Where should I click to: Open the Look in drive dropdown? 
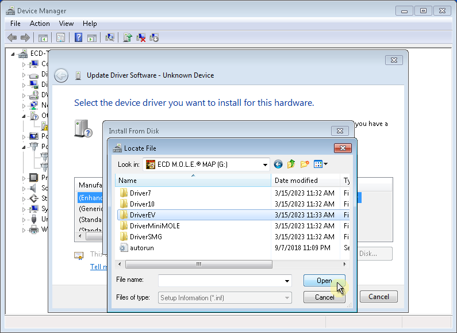pos(265,164)
